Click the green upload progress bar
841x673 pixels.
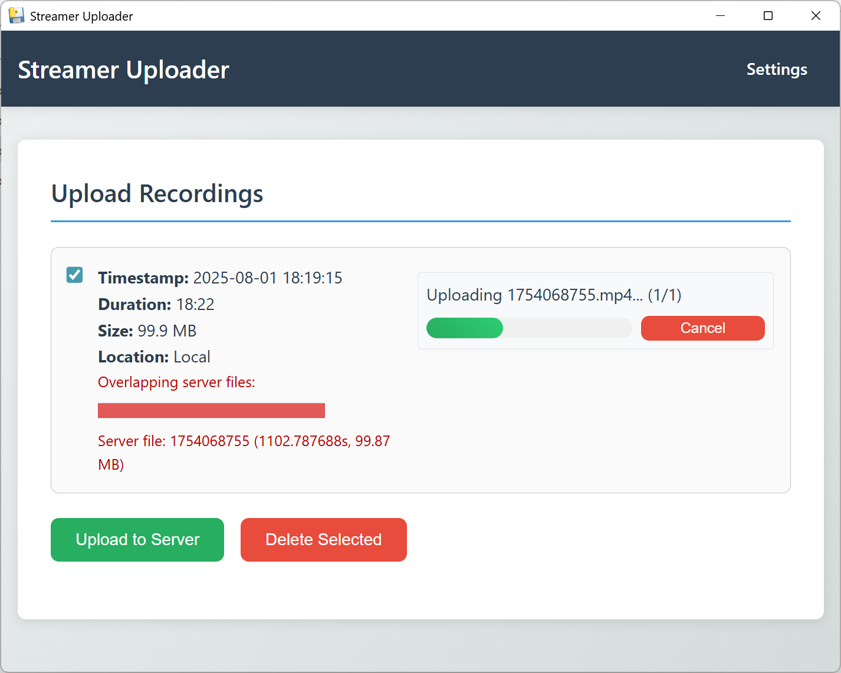click(x=465, y=328)
